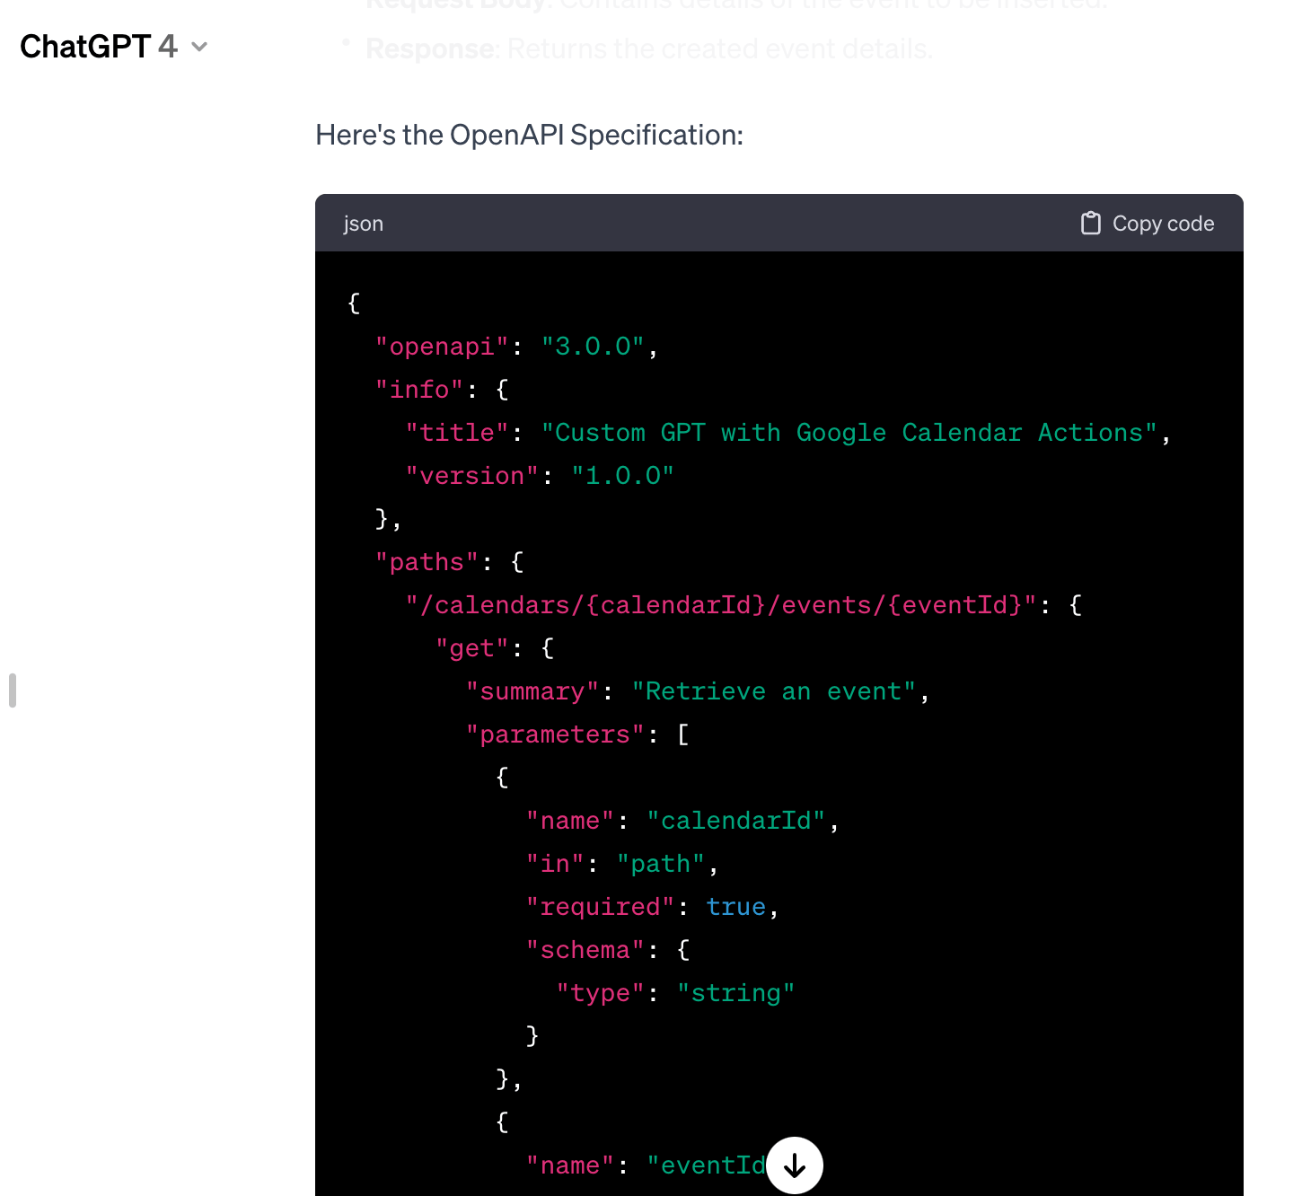Screen dimensions: 1302x1196
Task: Click the "3.0.0" version string value
Action: coord(593,347)
